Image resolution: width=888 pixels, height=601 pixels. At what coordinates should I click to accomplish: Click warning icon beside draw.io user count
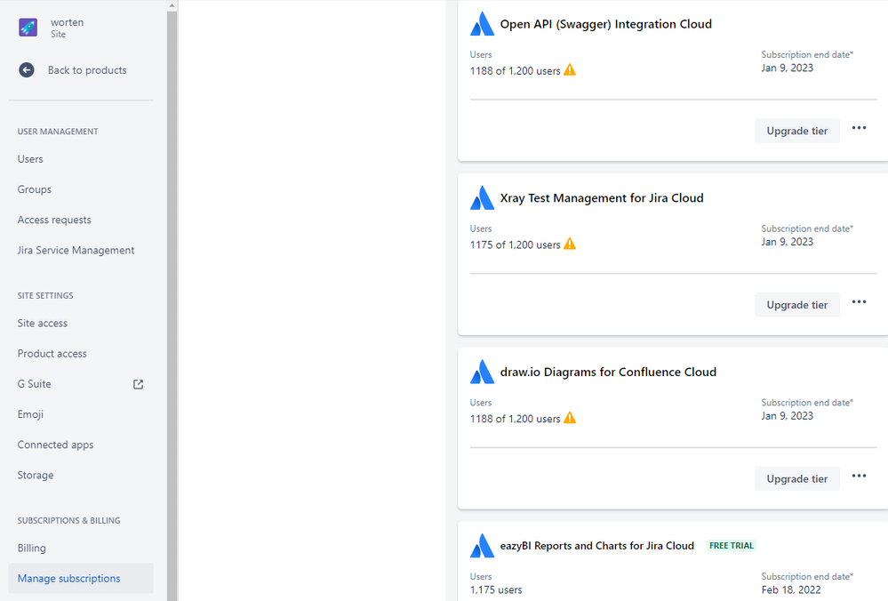coord(570,418)
